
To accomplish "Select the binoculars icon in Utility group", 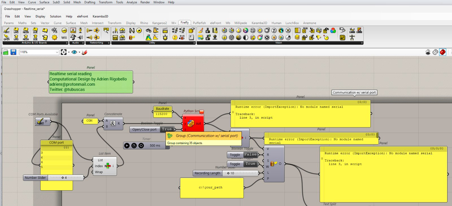I will [x=149, y=31].
